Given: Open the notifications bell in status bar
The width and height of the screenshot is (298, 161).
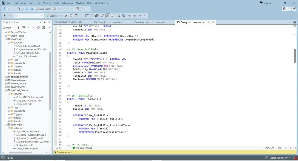Looking at the screenshot, I should [295, 158].
